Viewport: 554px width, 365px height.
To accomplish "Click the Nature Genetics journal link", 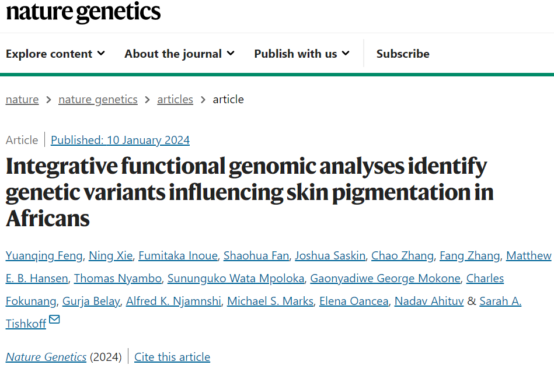I will point(46,357).
